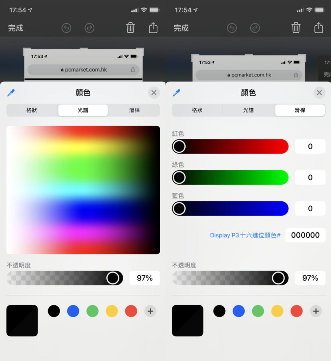This screenshot has width=331, height=361.
Task: Click the 綠色 slider knob
Action: 179,178
